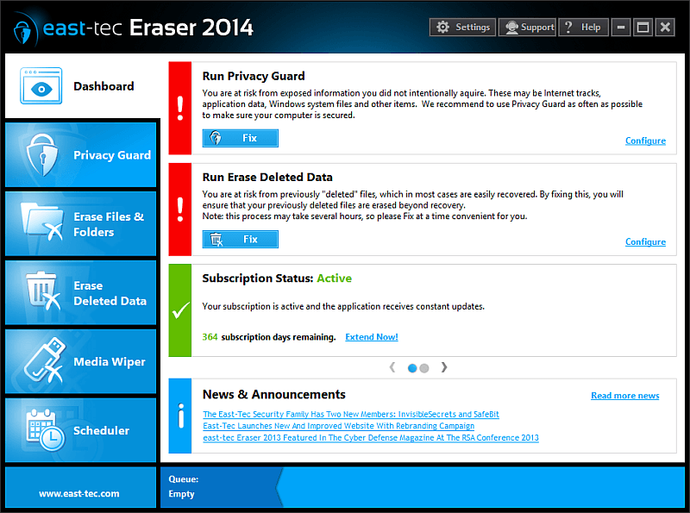Visit www.east-tec.com website link
The width and height of the screenshot is (690, 513).
coord(79,494)
